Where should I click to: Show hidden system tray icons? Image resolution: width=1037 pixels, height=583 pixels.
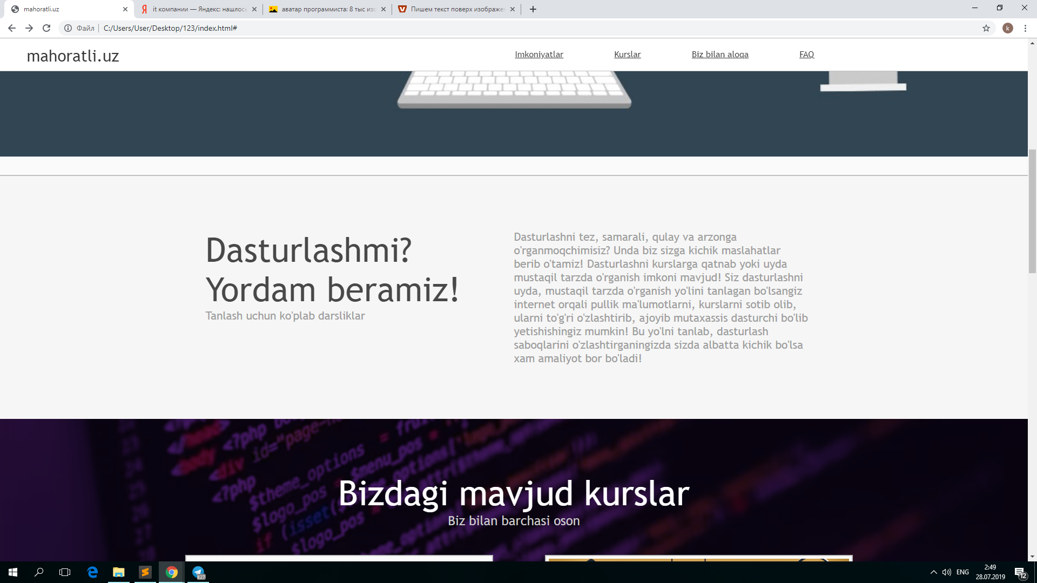[x=933, y=572]
